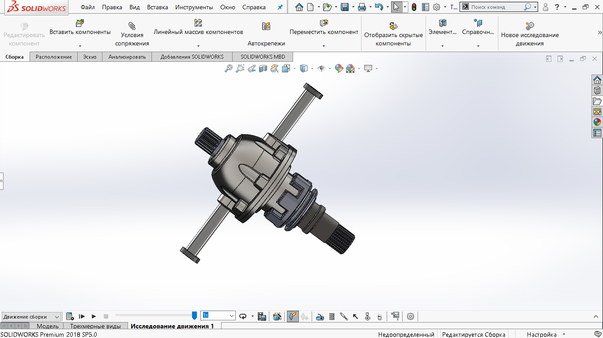Click the Save Animation icon

pos(262,316)
